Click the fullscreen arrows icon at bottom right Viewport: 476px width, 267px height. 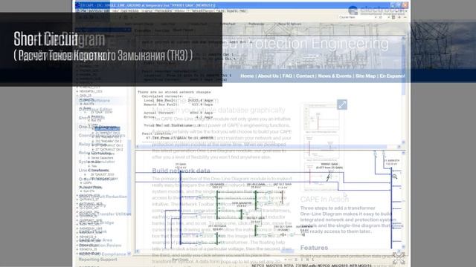(x=399, y=258)
